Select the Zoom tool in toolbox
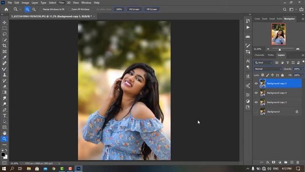 coord(4,139)
